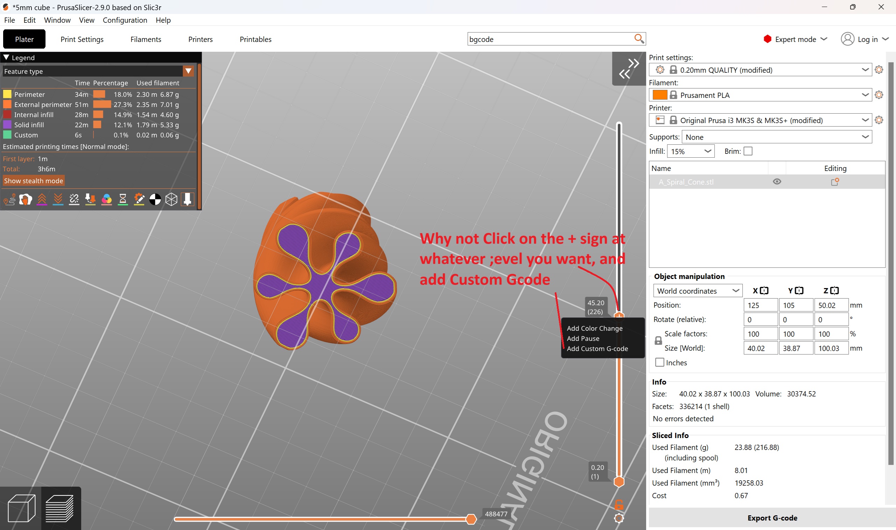Viewport: 896px width, 530px height.
Task: Toggle tool changes icon in legend
Action: pos(90,199)
